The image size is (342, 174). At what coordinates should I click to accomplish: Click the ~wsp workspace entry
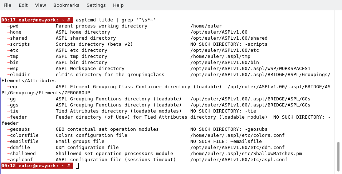[13, 69]
